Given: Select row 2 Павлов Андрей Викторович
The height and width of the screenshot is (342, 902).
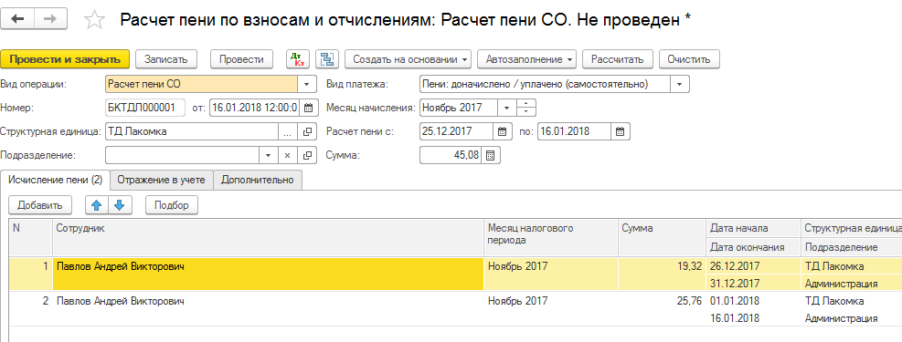Looking at the screenshot, I should [268, 309].
